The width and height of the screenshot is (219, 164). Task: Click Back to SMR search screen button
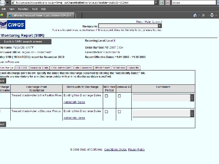[26, 42]
